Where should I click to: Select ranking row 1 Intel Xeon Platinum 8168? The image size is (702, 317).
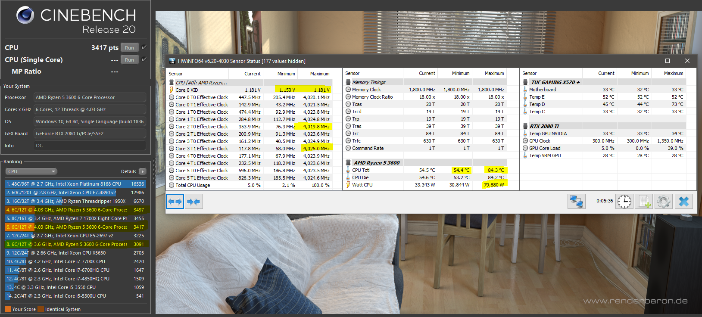tap(75, 184)
